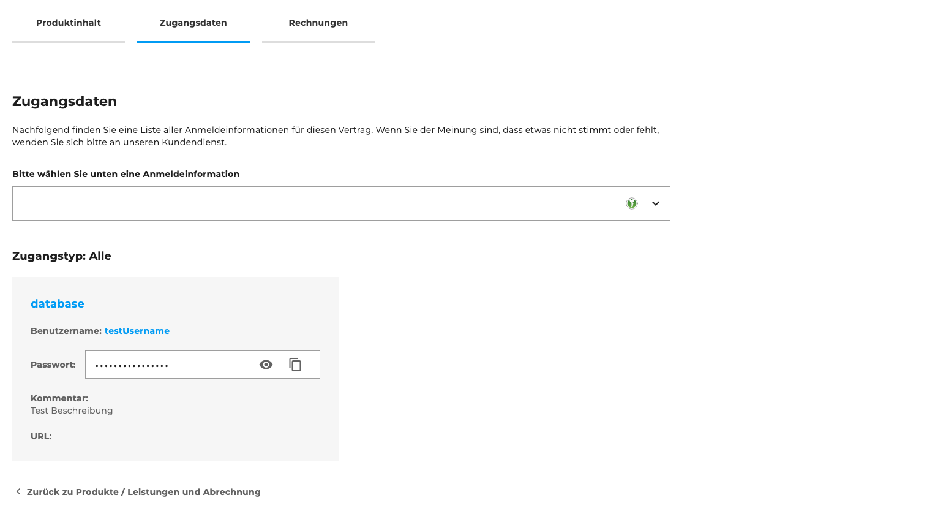The image size is (938, 519).
Task: Focus the masked password field
Action: coord(168,365)
